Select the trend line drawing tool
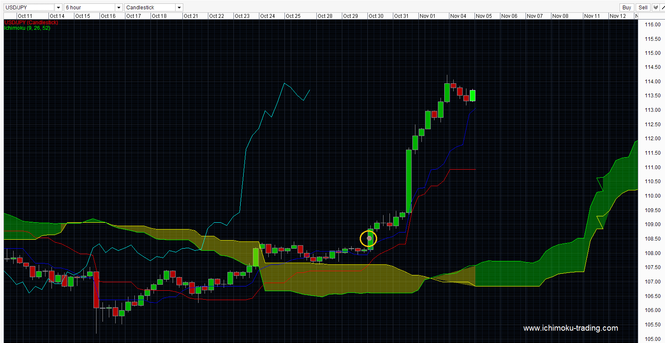The image size is (665, 343). point(662,7)
